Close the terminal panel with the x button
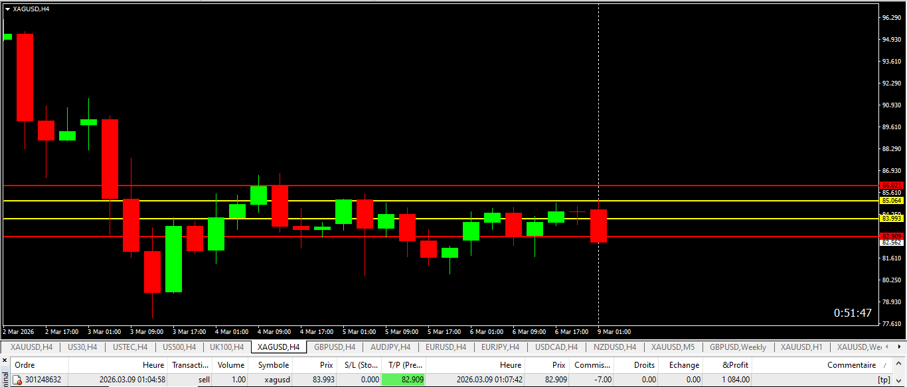 point(5,362)
